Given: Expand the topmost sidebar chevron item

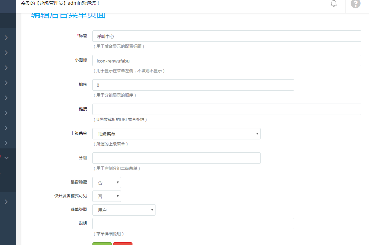Looking at the screenshot, I should [x=6, y=38].
